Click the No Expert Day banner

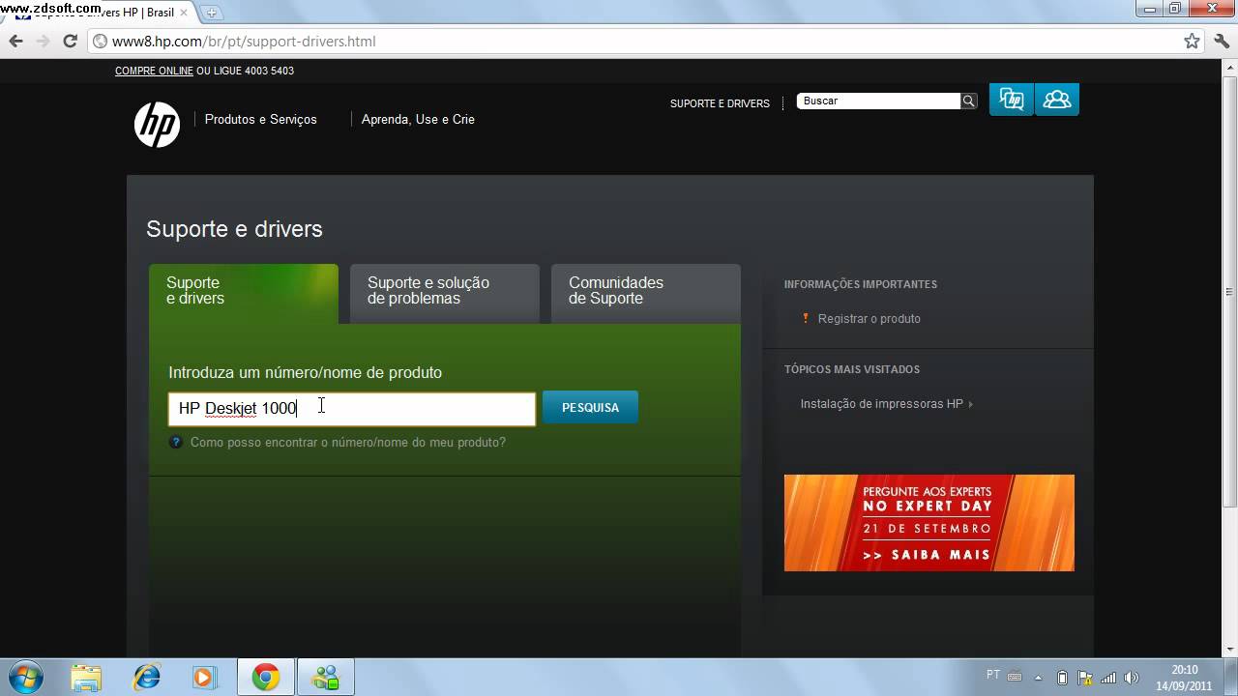pyautogui.click(x=929, y=522)
